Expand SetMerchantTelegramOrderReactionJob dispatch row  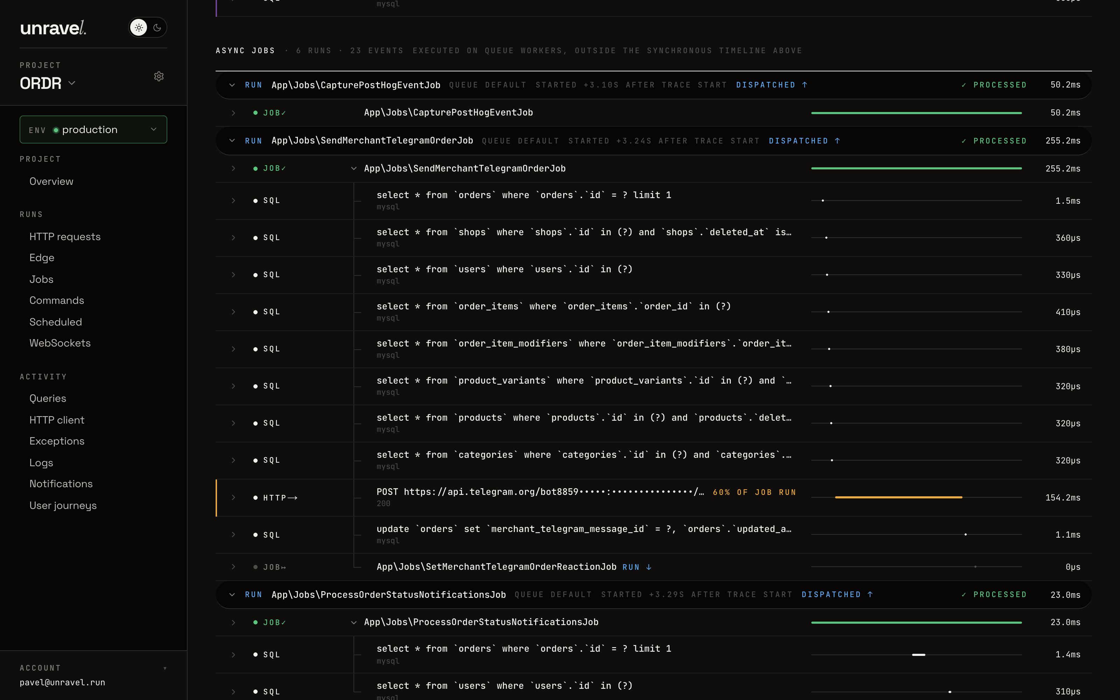click(x=233, y=567)
